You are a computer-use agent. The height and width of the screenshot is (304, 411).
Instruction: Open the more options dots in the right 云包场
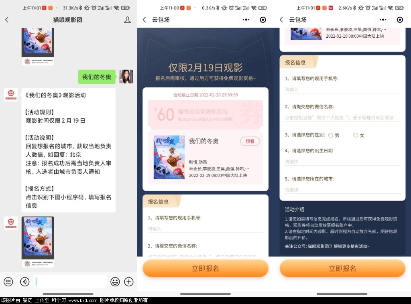[x=383, y=20]
